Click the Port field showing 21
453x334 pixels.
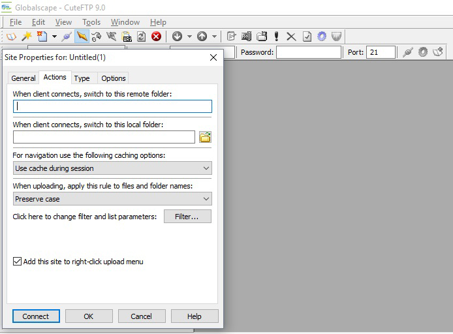[381, 52]
